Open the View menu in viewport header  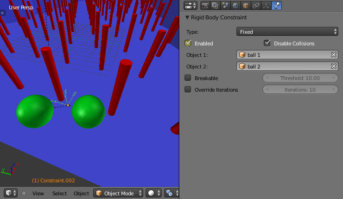tap(38, 193)
